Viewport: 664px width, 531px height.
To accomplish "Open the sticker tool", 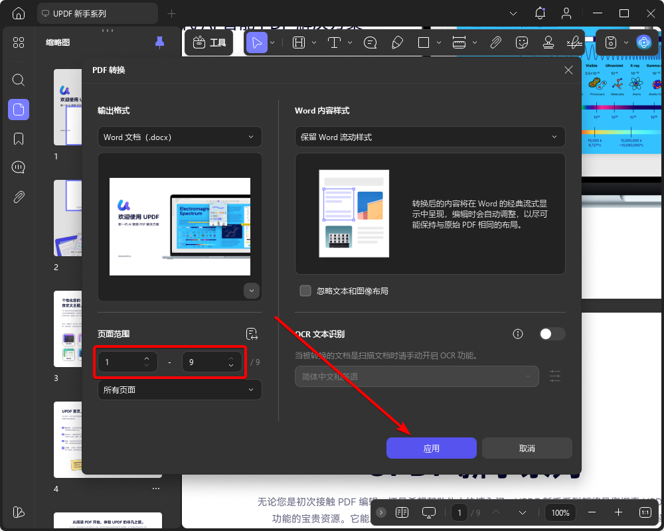I will [522, 42].
